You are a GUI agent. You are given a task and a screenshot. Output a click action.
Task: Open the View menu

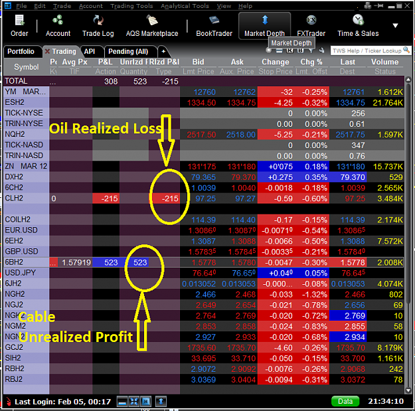point(224,6)
